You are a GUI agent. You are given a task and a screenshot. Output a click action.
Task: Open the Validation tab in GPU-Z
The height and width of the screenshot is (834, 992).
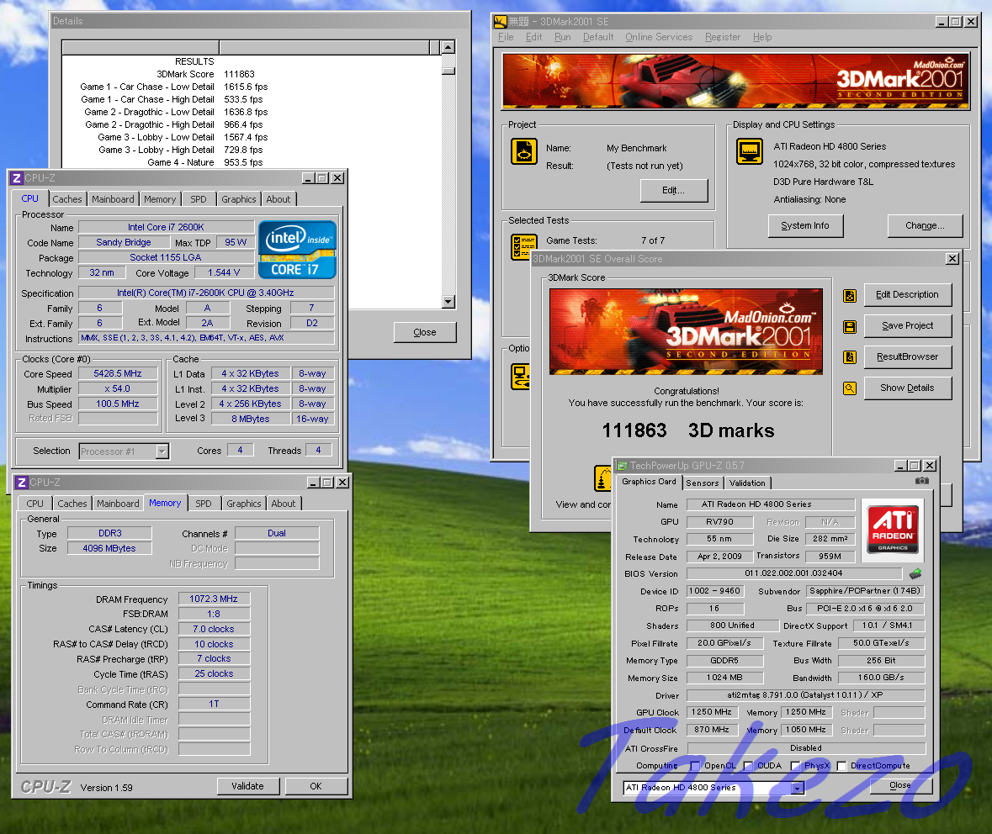coord(747,483)
